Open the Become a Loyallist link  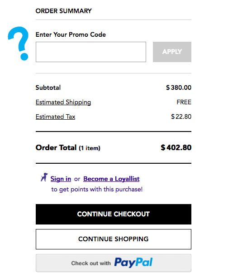[x=111, y=179]
